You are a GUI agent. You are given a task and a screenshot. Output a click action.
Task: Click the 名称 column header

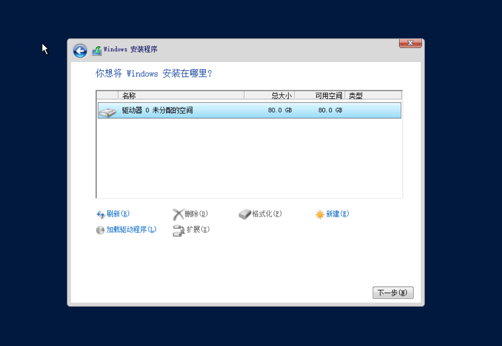click(181, 96)
